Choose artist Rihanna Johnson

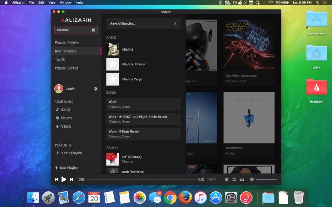134,64
